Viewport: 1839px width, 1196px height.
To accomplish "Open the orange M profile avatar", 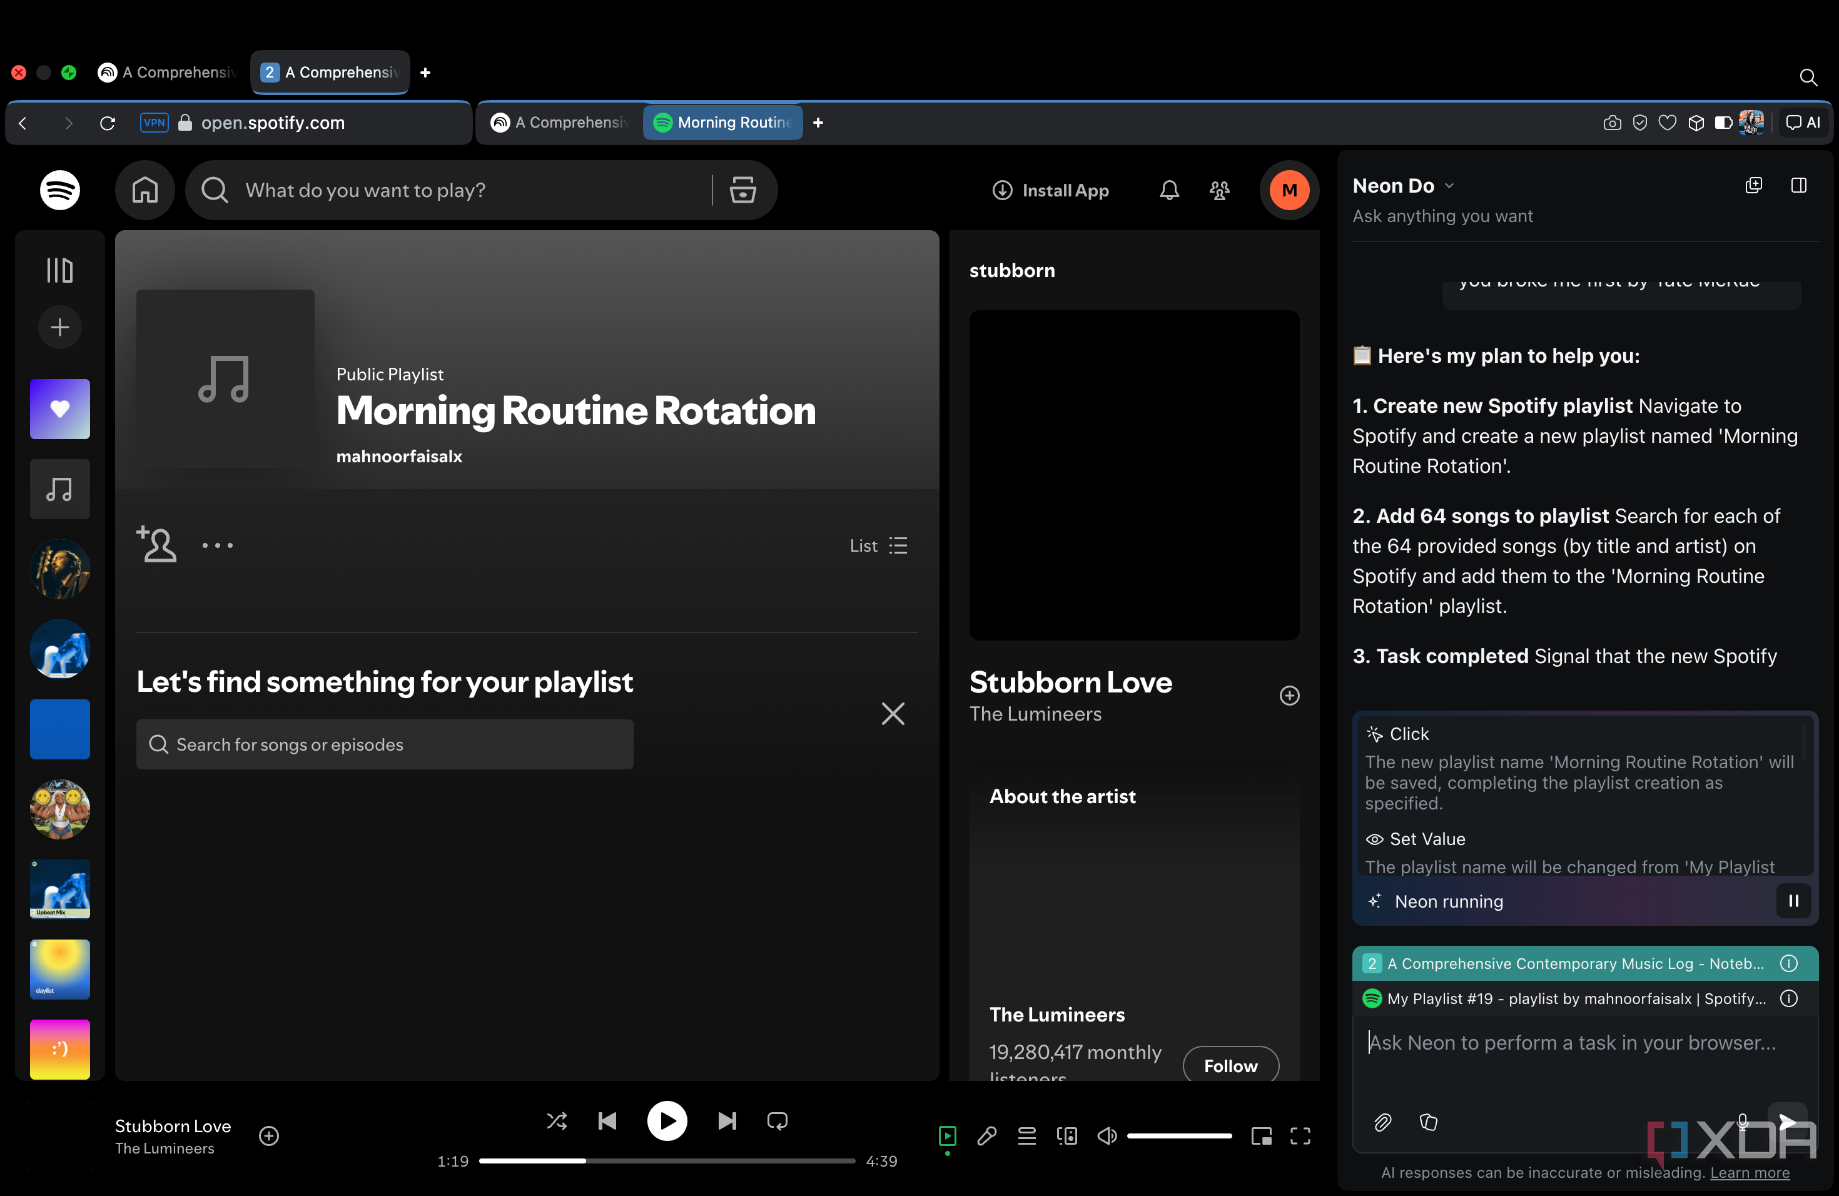I will (1289, 190).
